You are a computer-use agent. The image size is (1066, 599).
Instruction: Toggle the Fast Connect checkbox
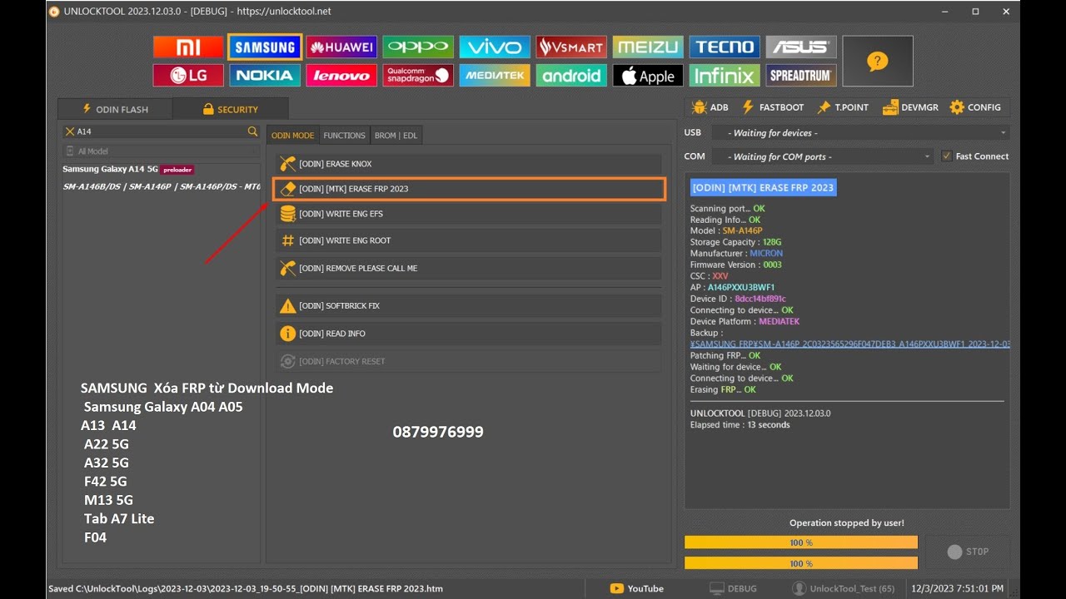click(947, 156)
